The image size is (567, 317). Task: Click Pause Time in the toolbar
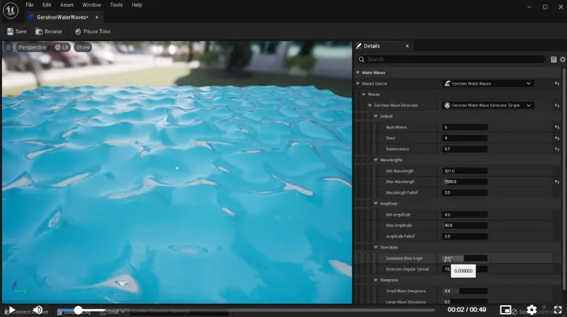coord(93,31)
